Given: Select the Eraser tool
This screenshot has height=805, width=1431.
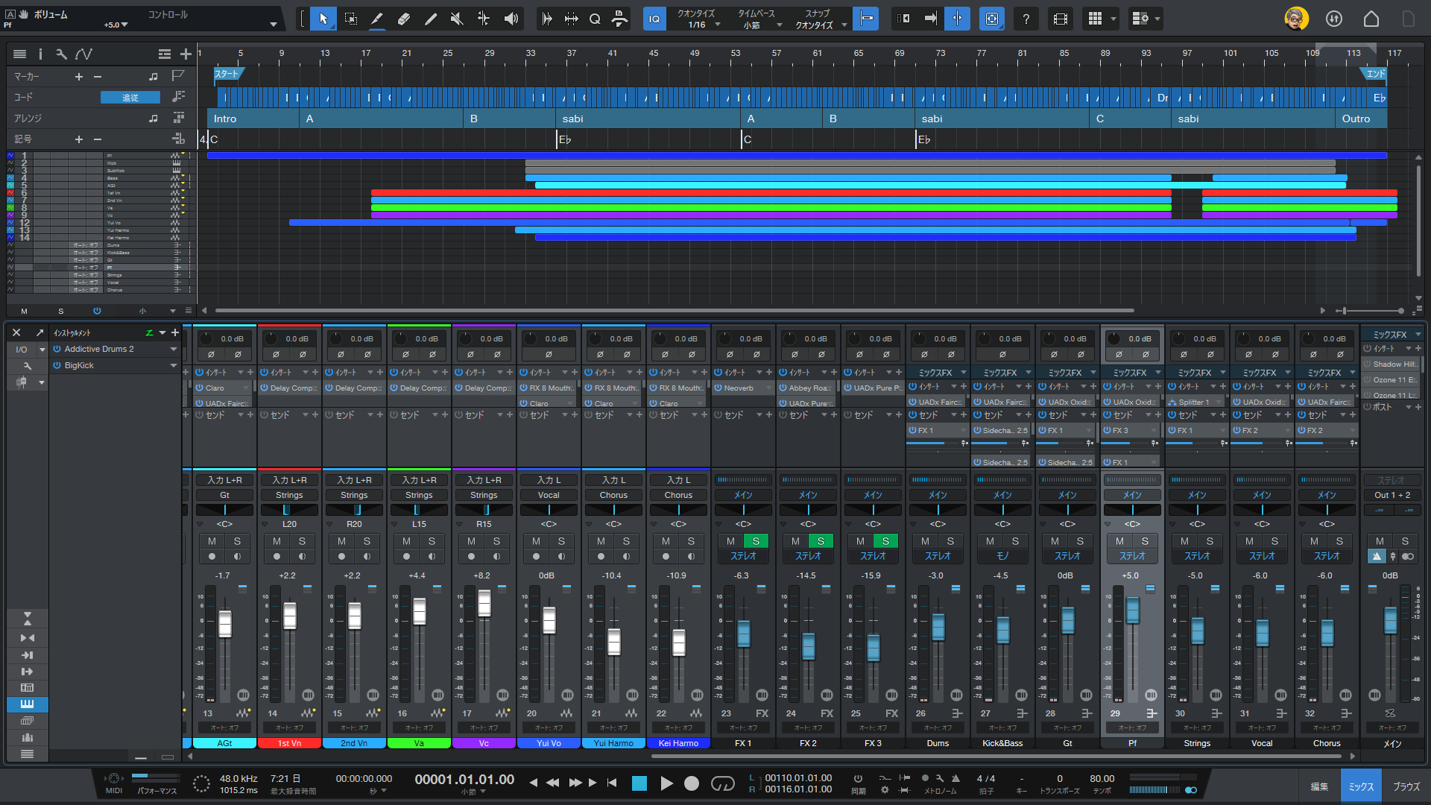Looking at the screenshot, I should click(x=403, y=19).
